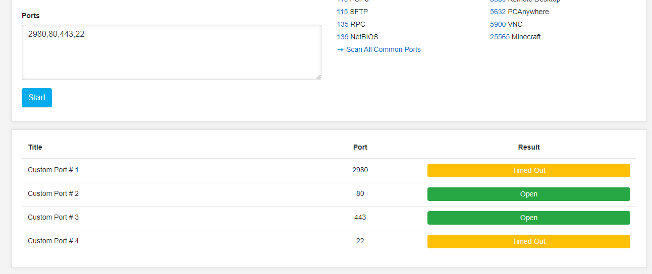This screenshot has width=652, height=274.
Task: Click the Timed-Out result for port 2980
Action: (x=528, y=170)
